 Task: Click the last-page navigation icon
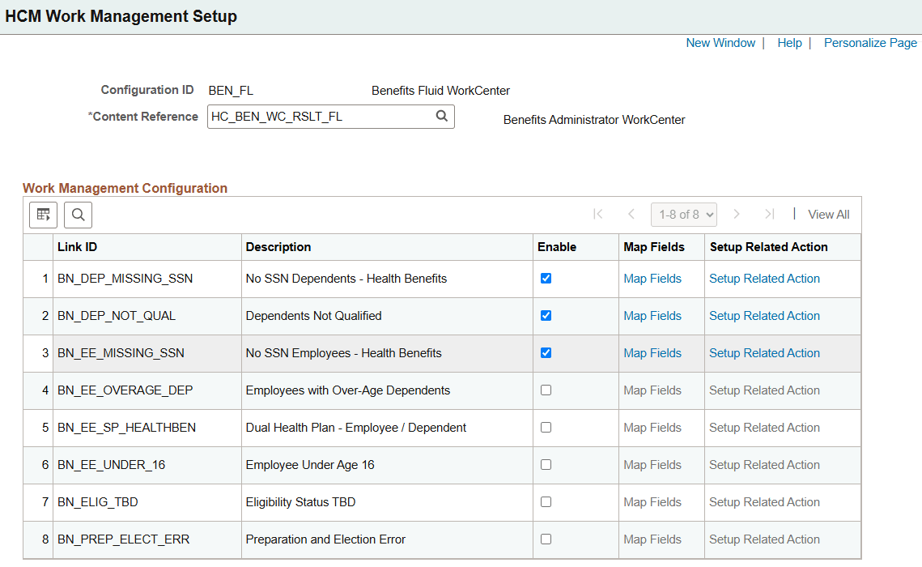769,214
